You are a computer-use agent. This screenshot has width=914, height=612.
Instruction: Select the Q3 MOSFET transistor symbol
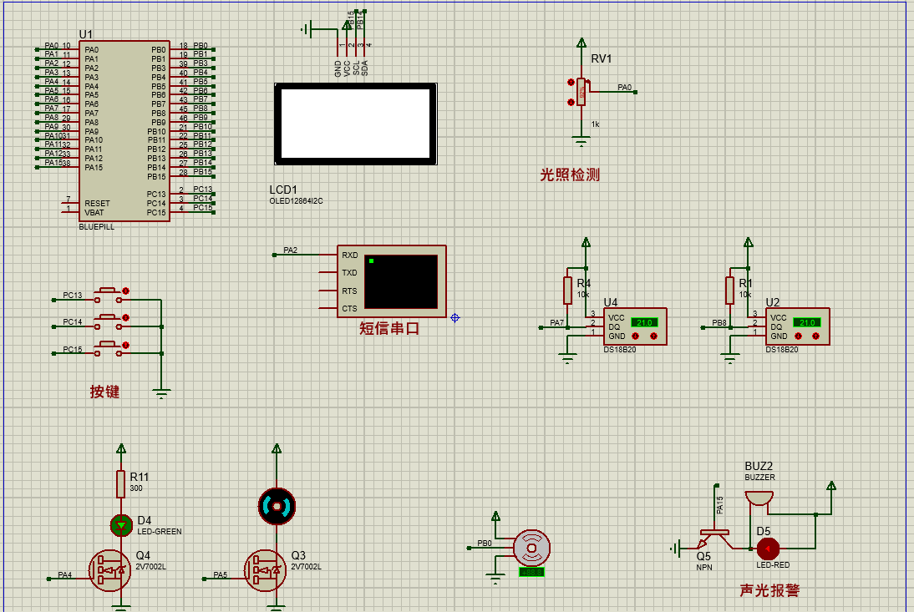265,570
